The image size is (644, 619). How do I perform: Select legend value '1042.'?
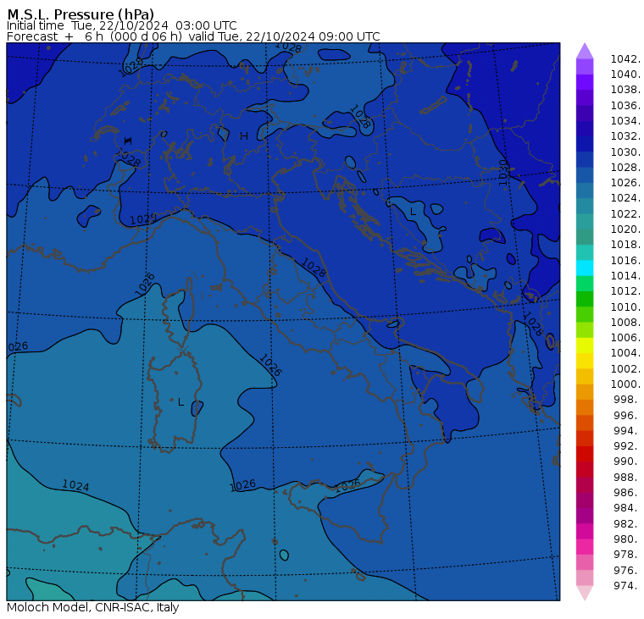[625, 59]
